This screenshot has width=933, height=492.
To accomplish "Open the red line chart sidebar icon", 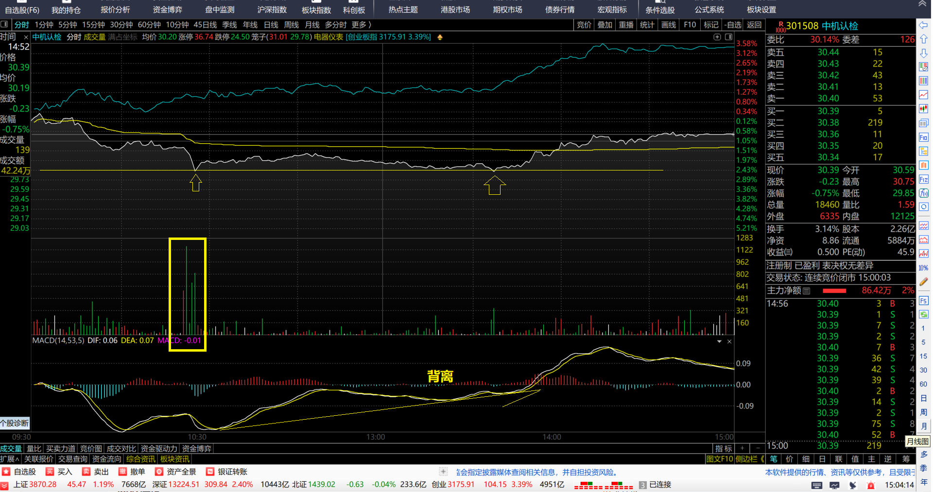I will tap(923, 95).
